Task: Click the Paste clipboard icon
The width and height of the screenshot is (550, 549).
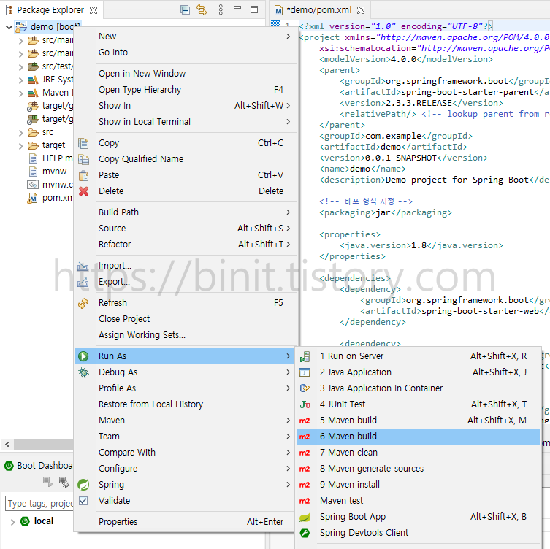Action: point(83,175)
